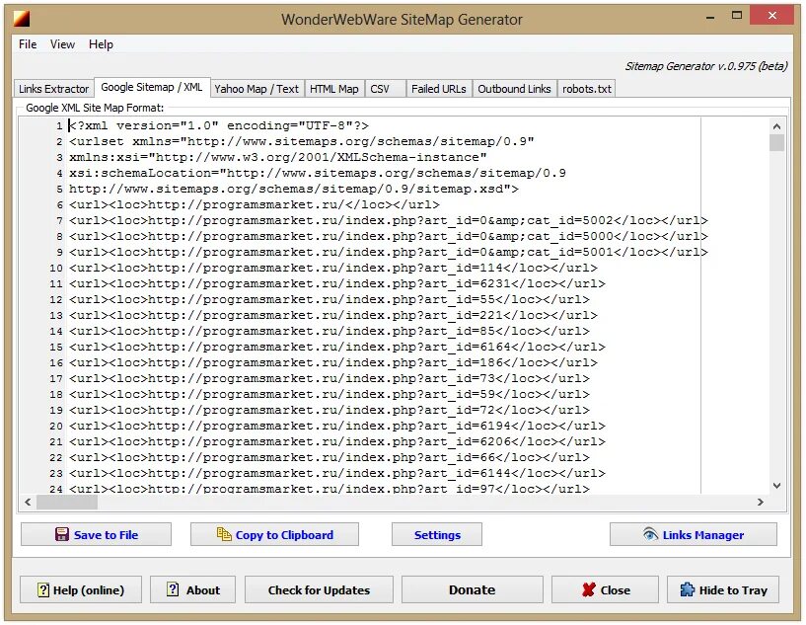Click the URL line with art_id=72
The height and width of the screenshot is (625, 806).
point(329,410)
